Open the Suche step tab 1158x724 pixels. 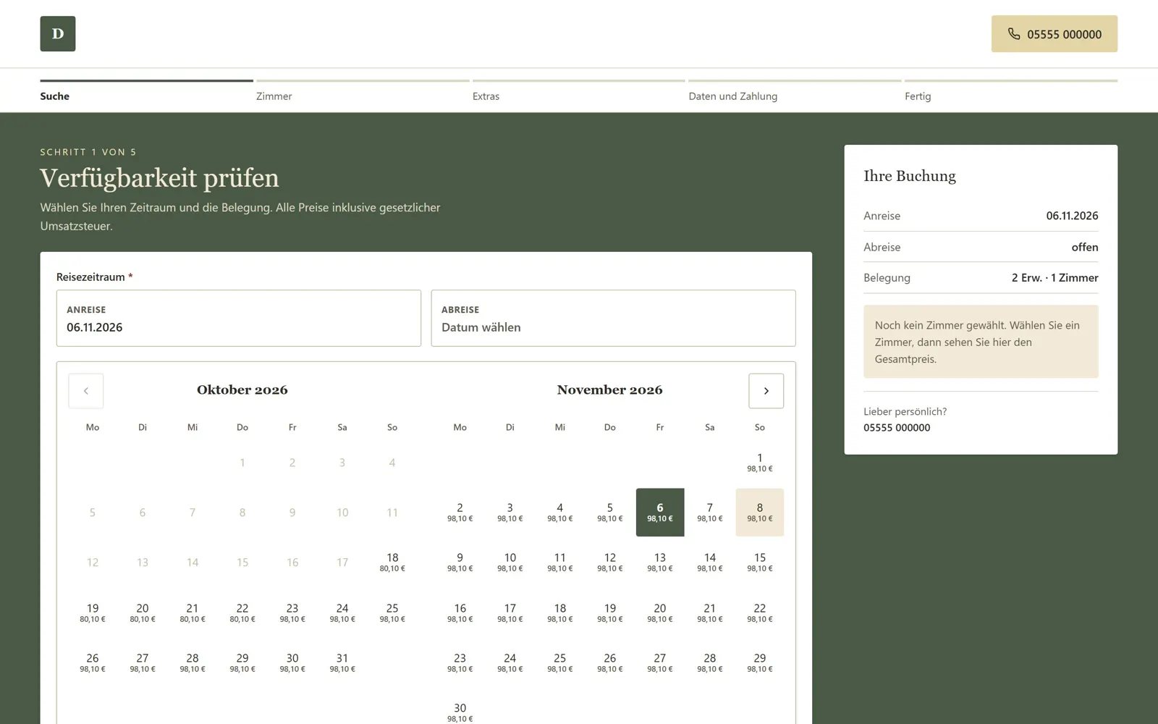coord(147,91)
